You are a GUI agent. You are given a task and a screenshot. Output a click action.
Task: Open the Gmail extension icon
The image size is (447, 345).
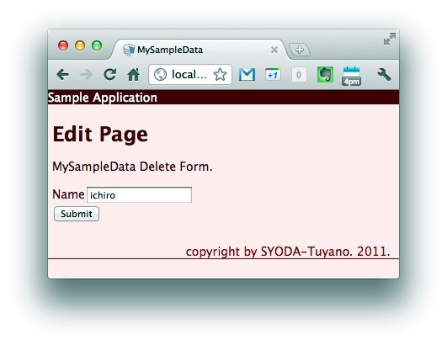click(247, 75)
